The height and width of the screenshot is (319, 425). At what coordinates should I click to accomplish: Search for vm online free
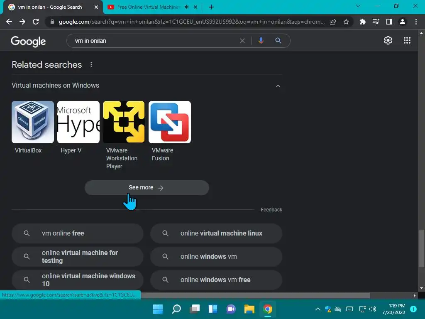[78, 233]
